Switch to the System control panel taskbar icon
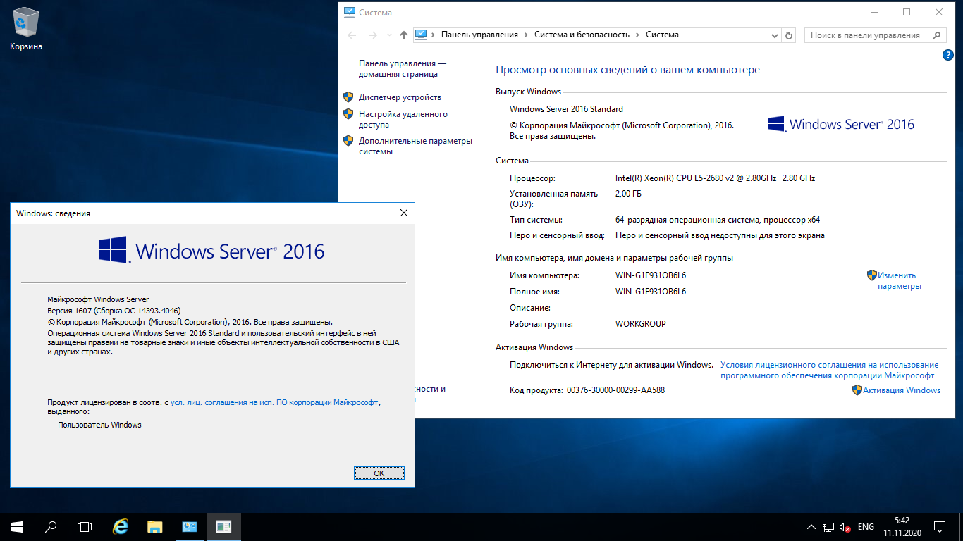The height and width of the screenshot is (541, 963). [189, 526]
